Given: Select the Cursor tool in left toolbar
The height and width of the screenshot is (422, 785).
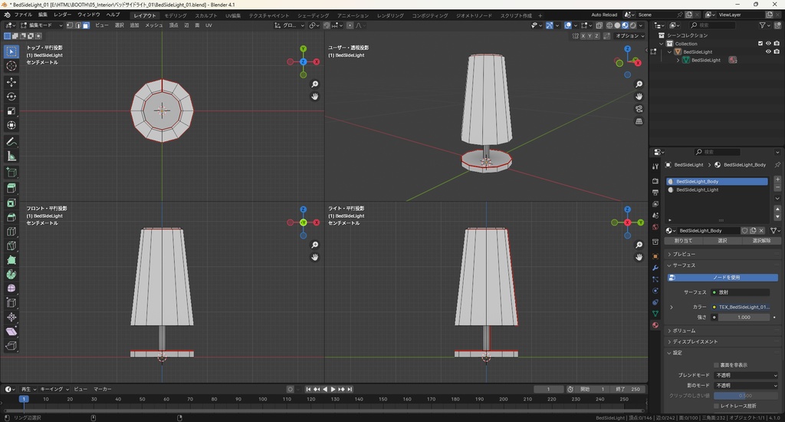Looking at the screenshot, I should click(11, 66).
